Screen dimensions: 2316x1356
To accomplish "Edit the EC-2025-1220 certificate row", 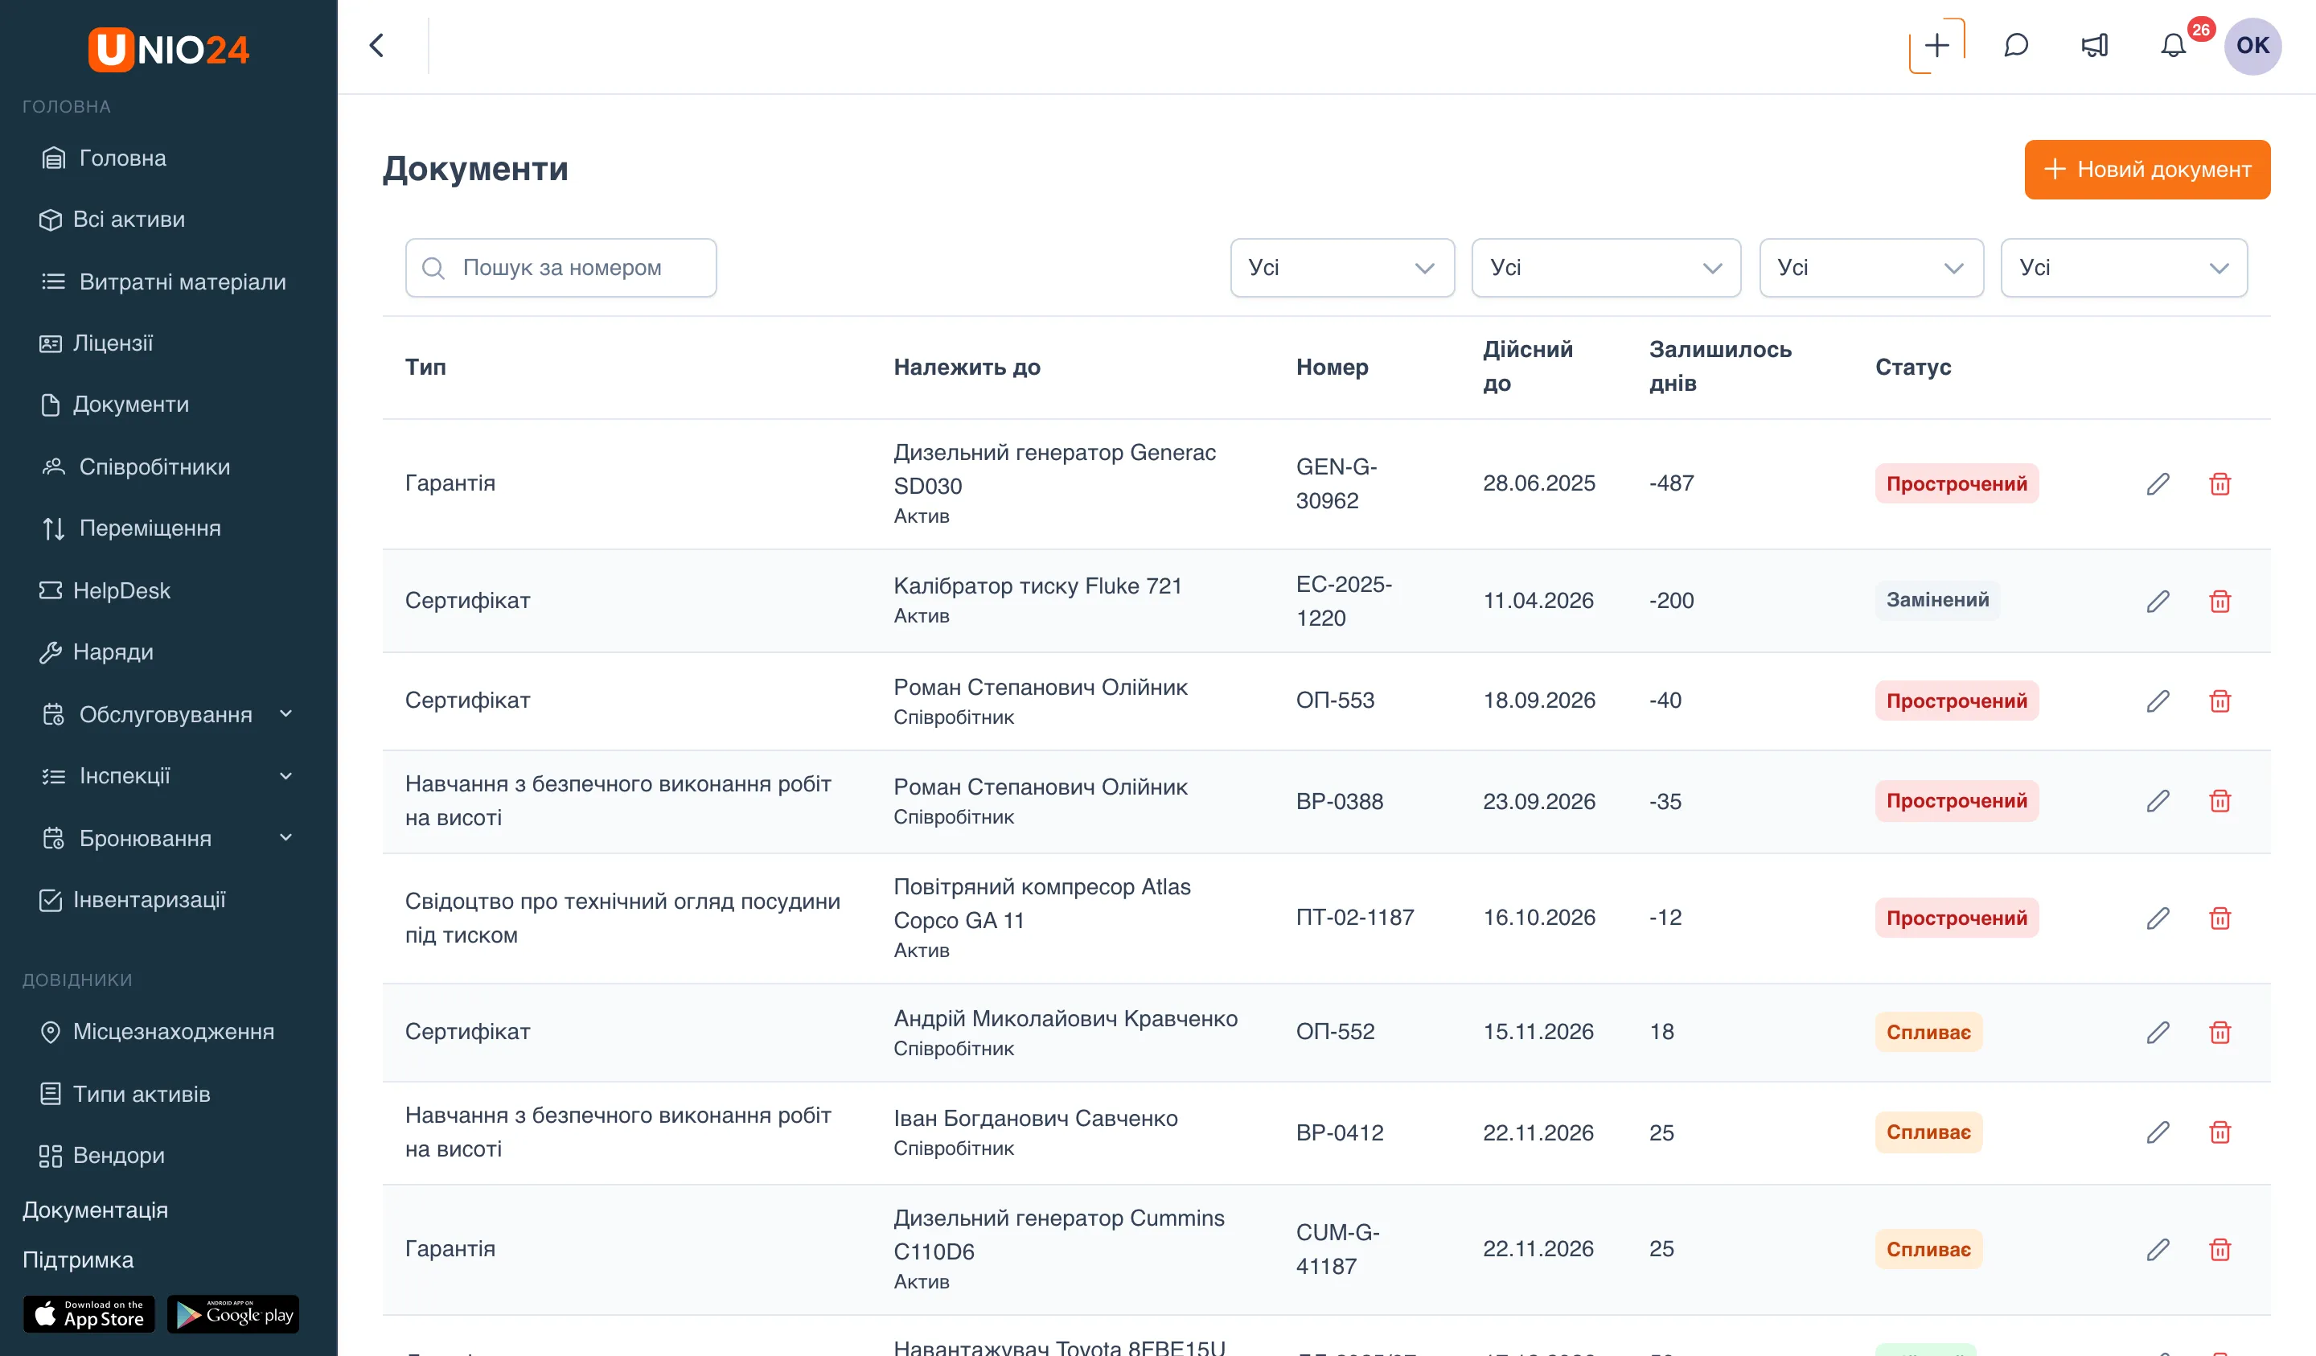I will coord(2158,602).
